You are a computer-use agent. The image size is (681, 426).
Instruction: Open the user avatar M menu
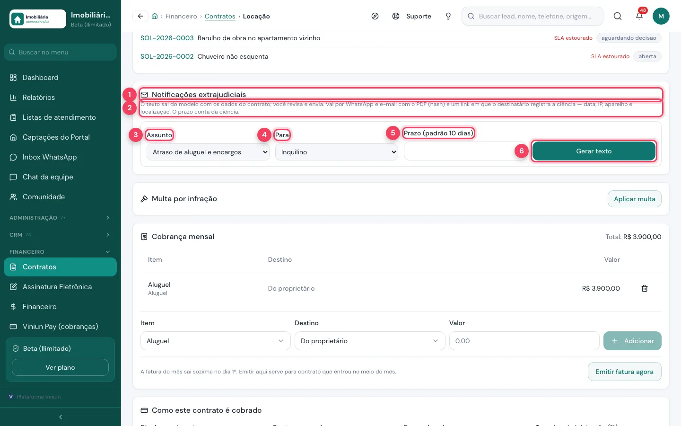[661, 16]
